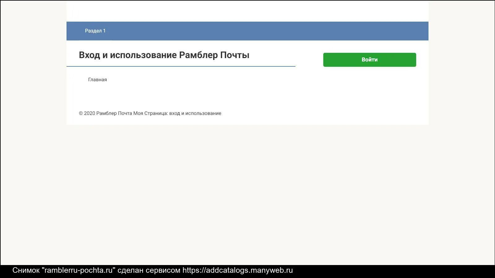
Task: Click the green Войти button
Action: tap(369, 60)
